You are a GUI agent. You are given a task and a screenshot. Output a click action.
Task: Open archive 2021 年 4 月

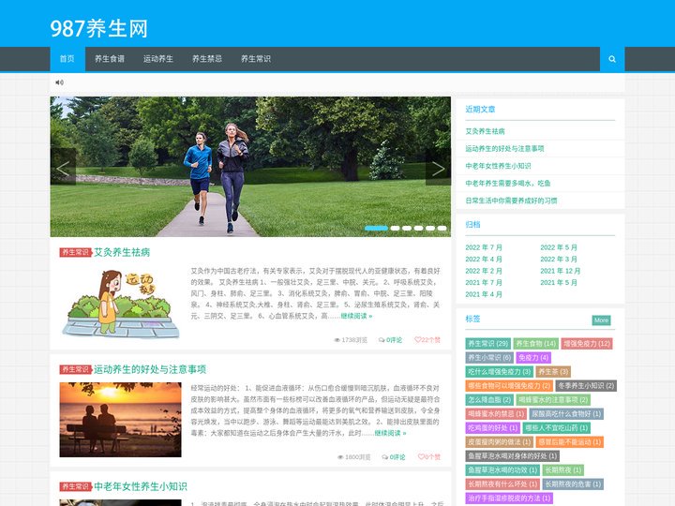(484, 294)
